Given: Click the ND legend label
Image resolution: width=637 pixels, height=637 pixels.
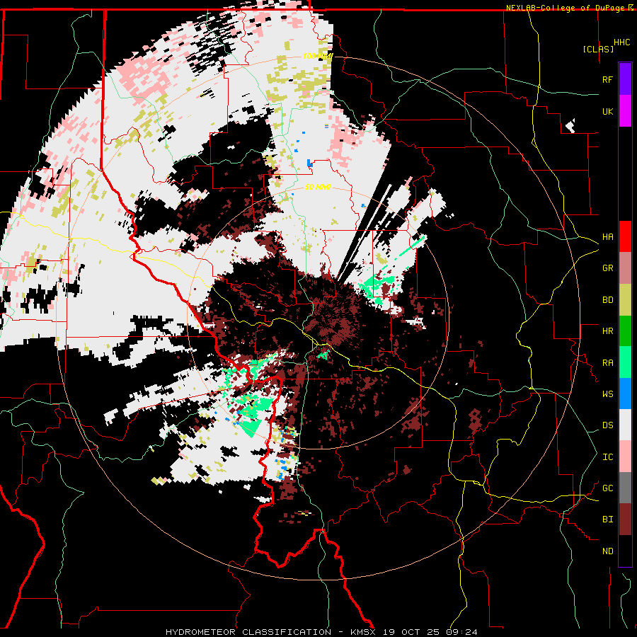Looking at the screenshot, I should (x=607, y=551).
